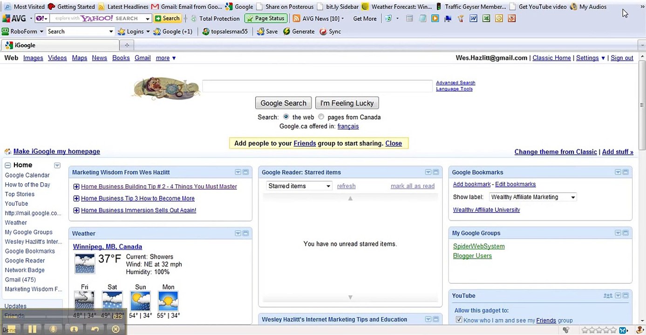Click the RoboForm Generate password icon
Viewport: 646px width, 335px height.
pos(299,32)
